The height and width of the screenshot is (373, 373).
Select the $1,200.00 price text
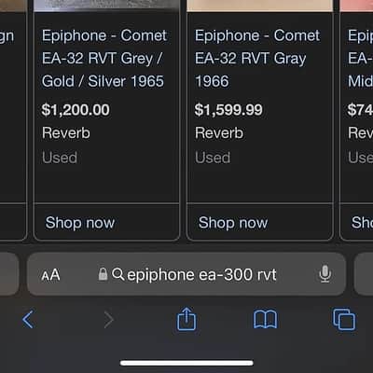point(76,110)
